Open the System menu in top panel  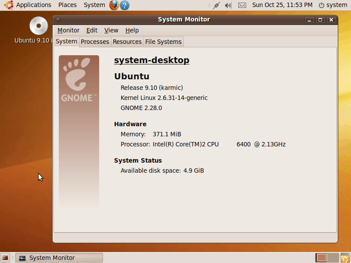pos(94,5)
